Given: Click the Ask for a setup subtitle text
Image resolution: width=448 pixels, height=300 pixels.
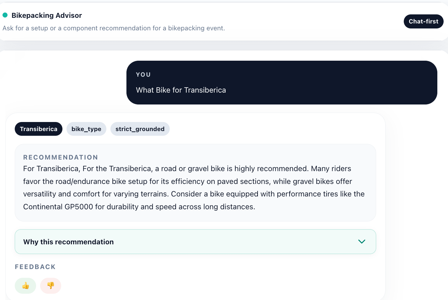Looking at the screenshot, I should click(x=114, y=28).
